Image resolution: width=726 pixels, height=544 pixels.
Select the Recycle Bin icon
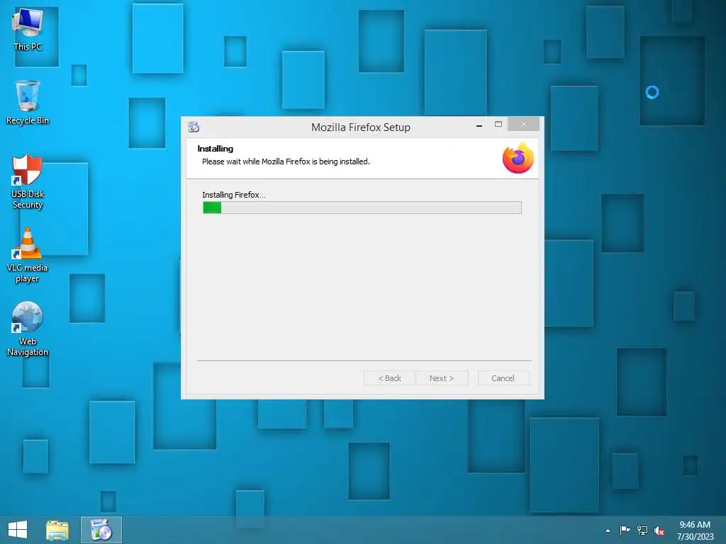pyautogui.click(x=28, y=102)
